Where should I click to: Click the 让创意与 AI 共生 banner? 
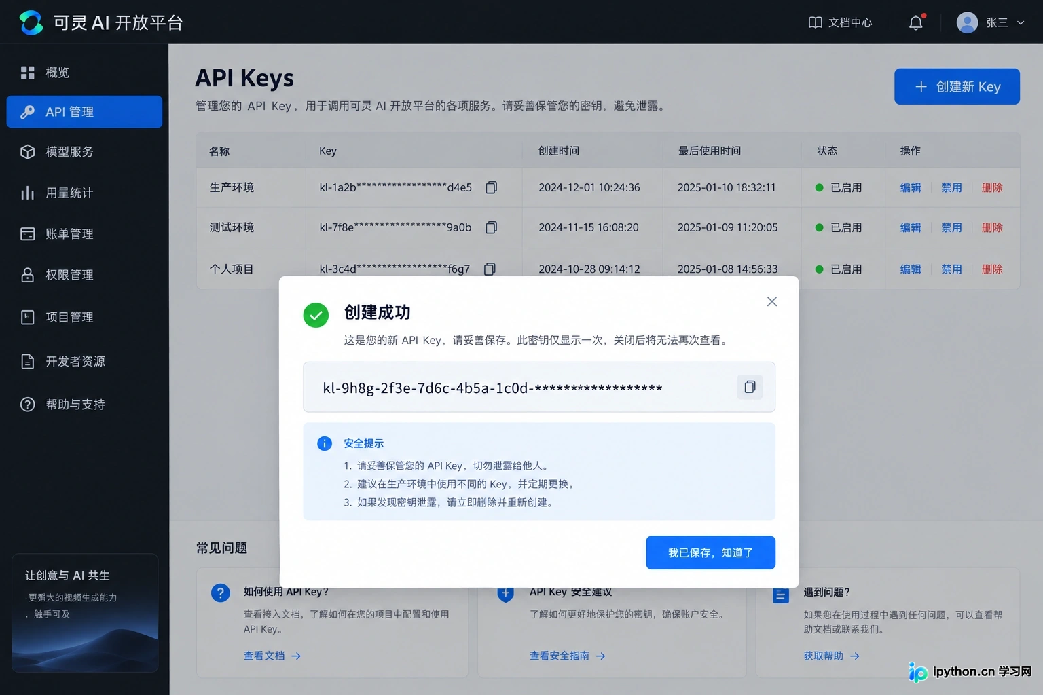85,613
